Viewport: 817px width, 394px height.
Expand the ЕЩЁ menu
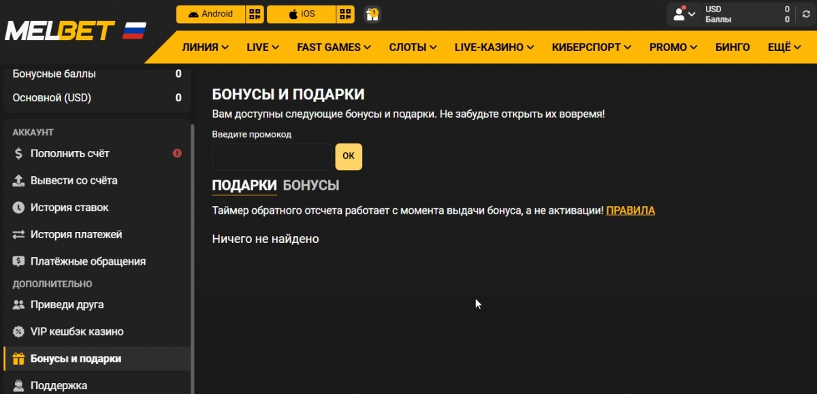784,47
